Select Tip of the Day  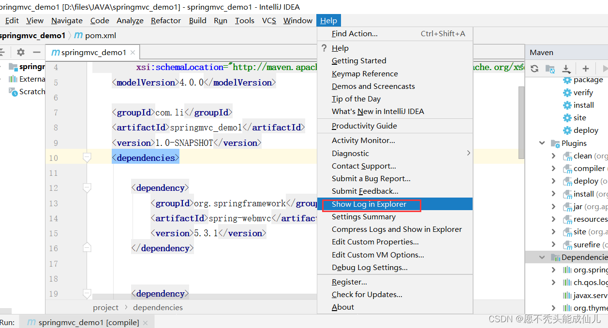[395, 99]
